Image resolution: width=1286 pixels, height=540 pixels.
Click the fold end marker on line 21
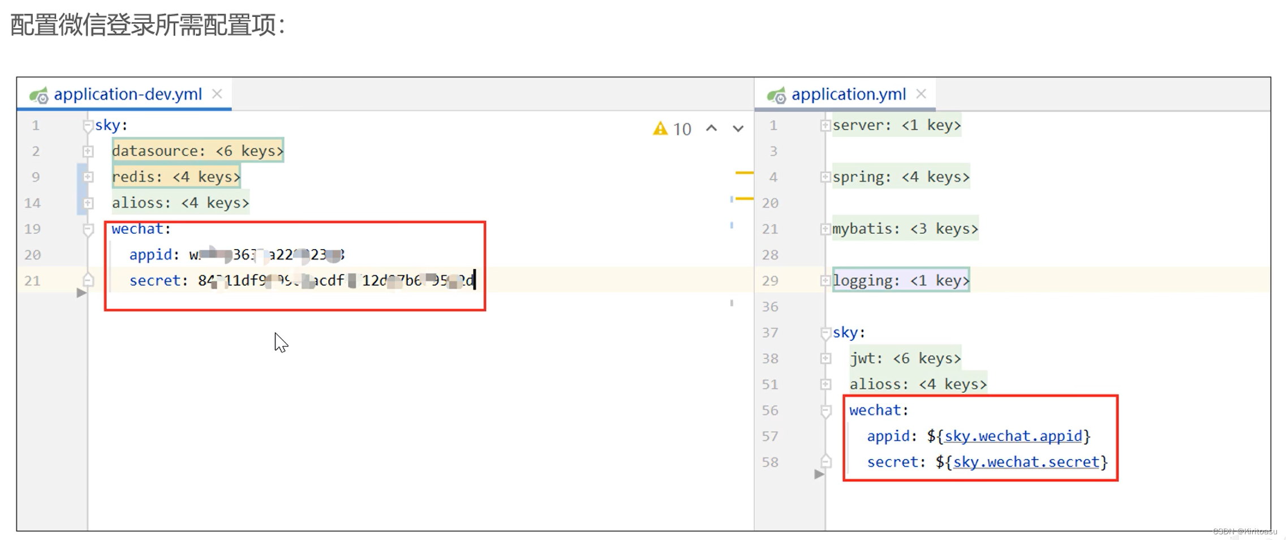tap(88, 280)
